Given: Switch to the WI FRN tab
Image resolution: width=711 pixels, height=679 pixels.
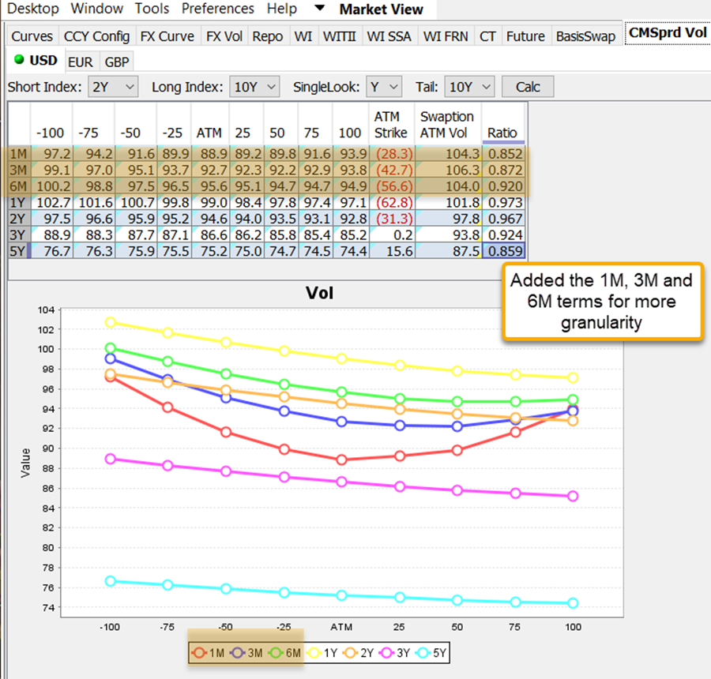Looking at the screenshot, I should pos(446,36).
